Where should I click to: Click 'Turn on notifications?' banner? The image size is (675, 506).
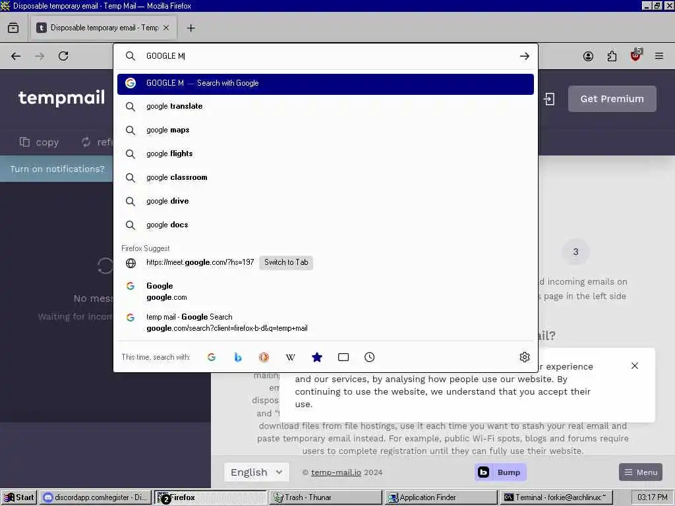point(57,169)
